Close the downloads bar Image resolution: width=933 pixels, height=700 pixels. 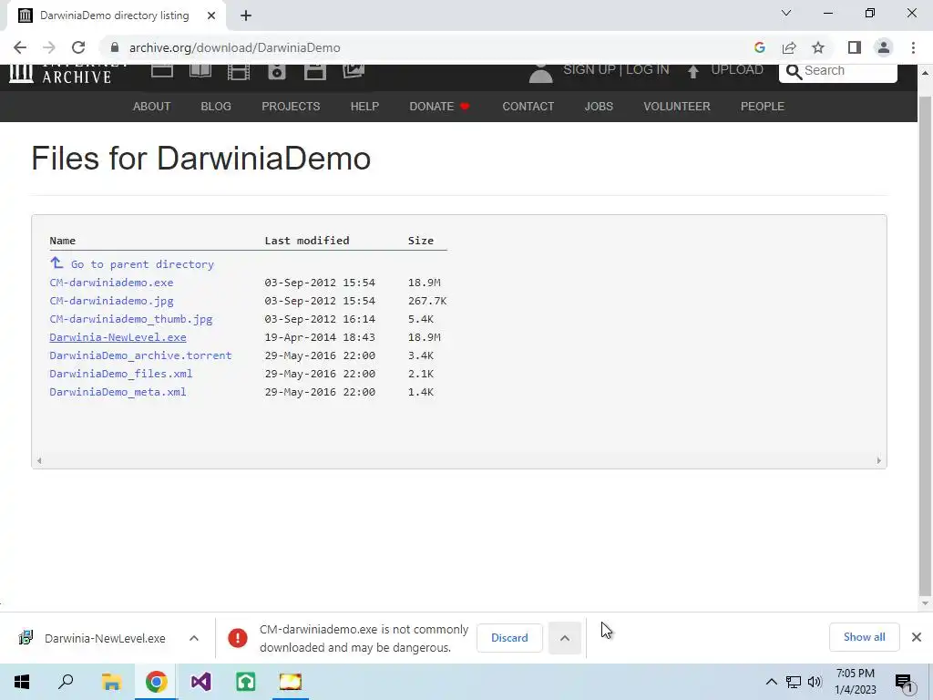917,637
